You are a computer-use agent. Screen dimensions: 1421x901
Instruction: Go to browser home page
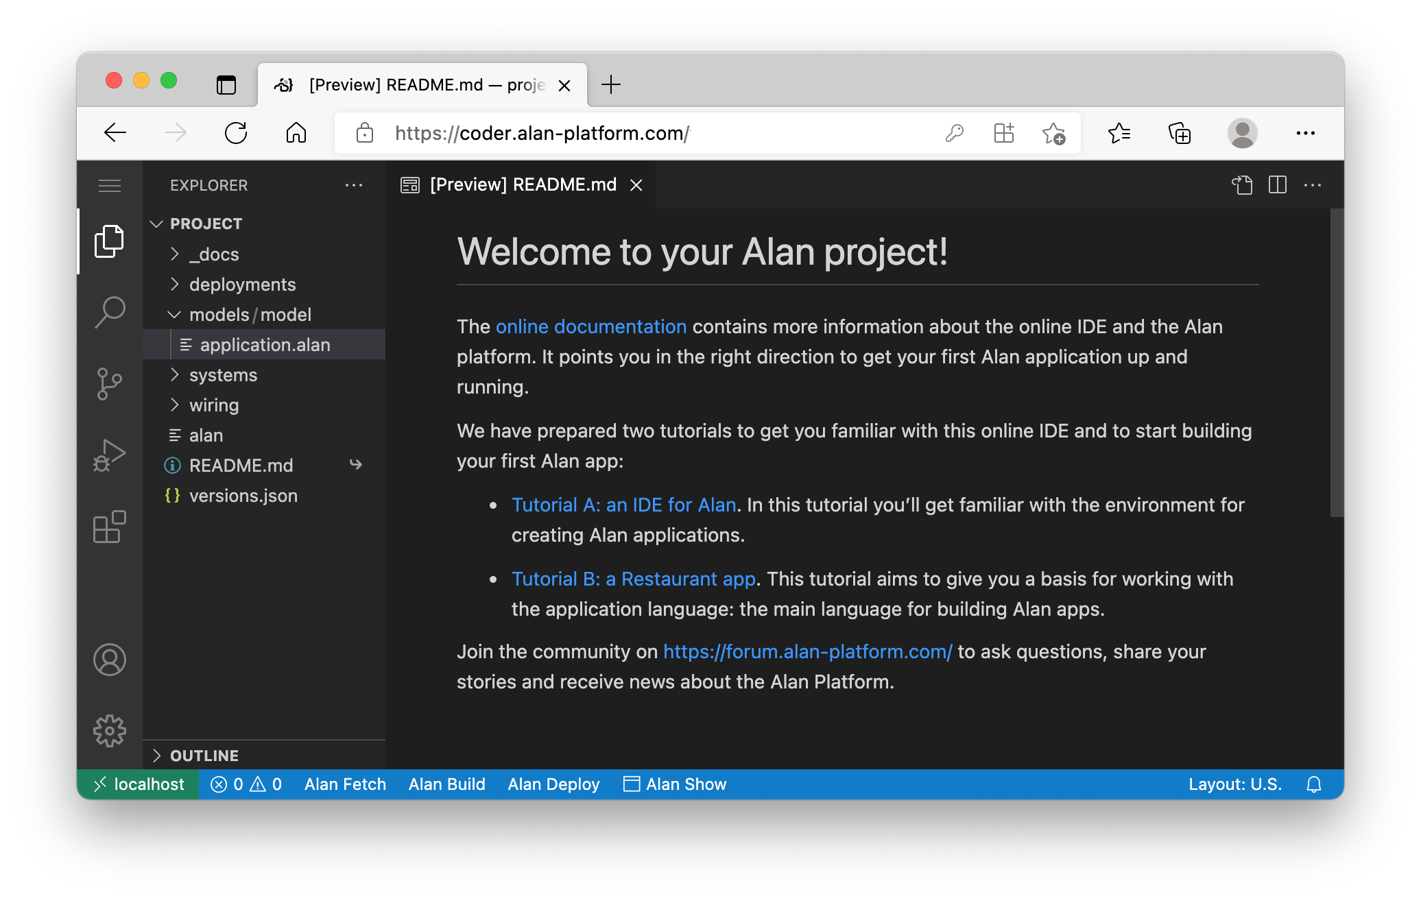(296, 133)
